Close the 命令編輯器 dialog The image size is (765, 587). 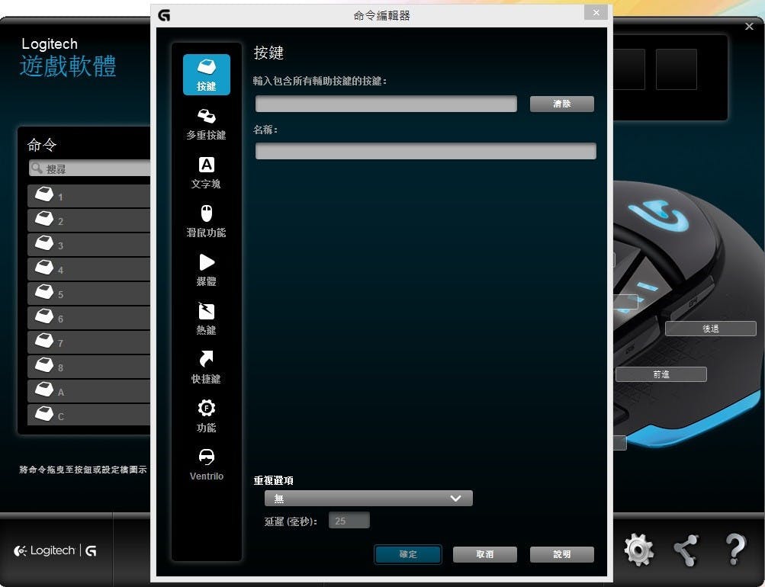click(x=596, y=13)
